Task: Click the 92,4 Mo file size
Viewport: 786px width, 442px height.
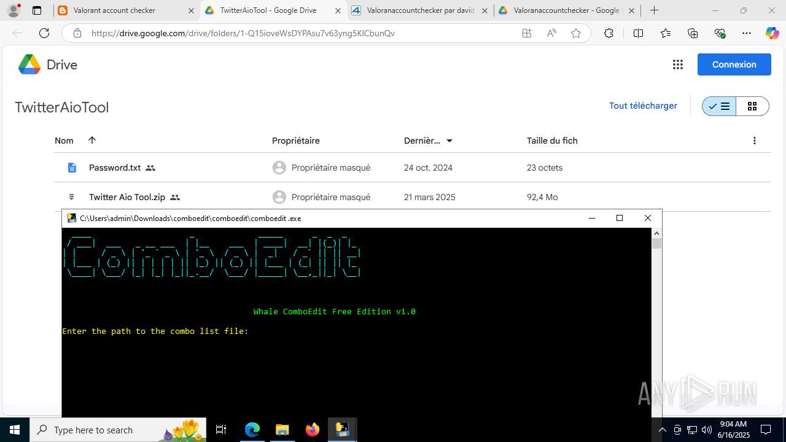Action: click(542, 197)
